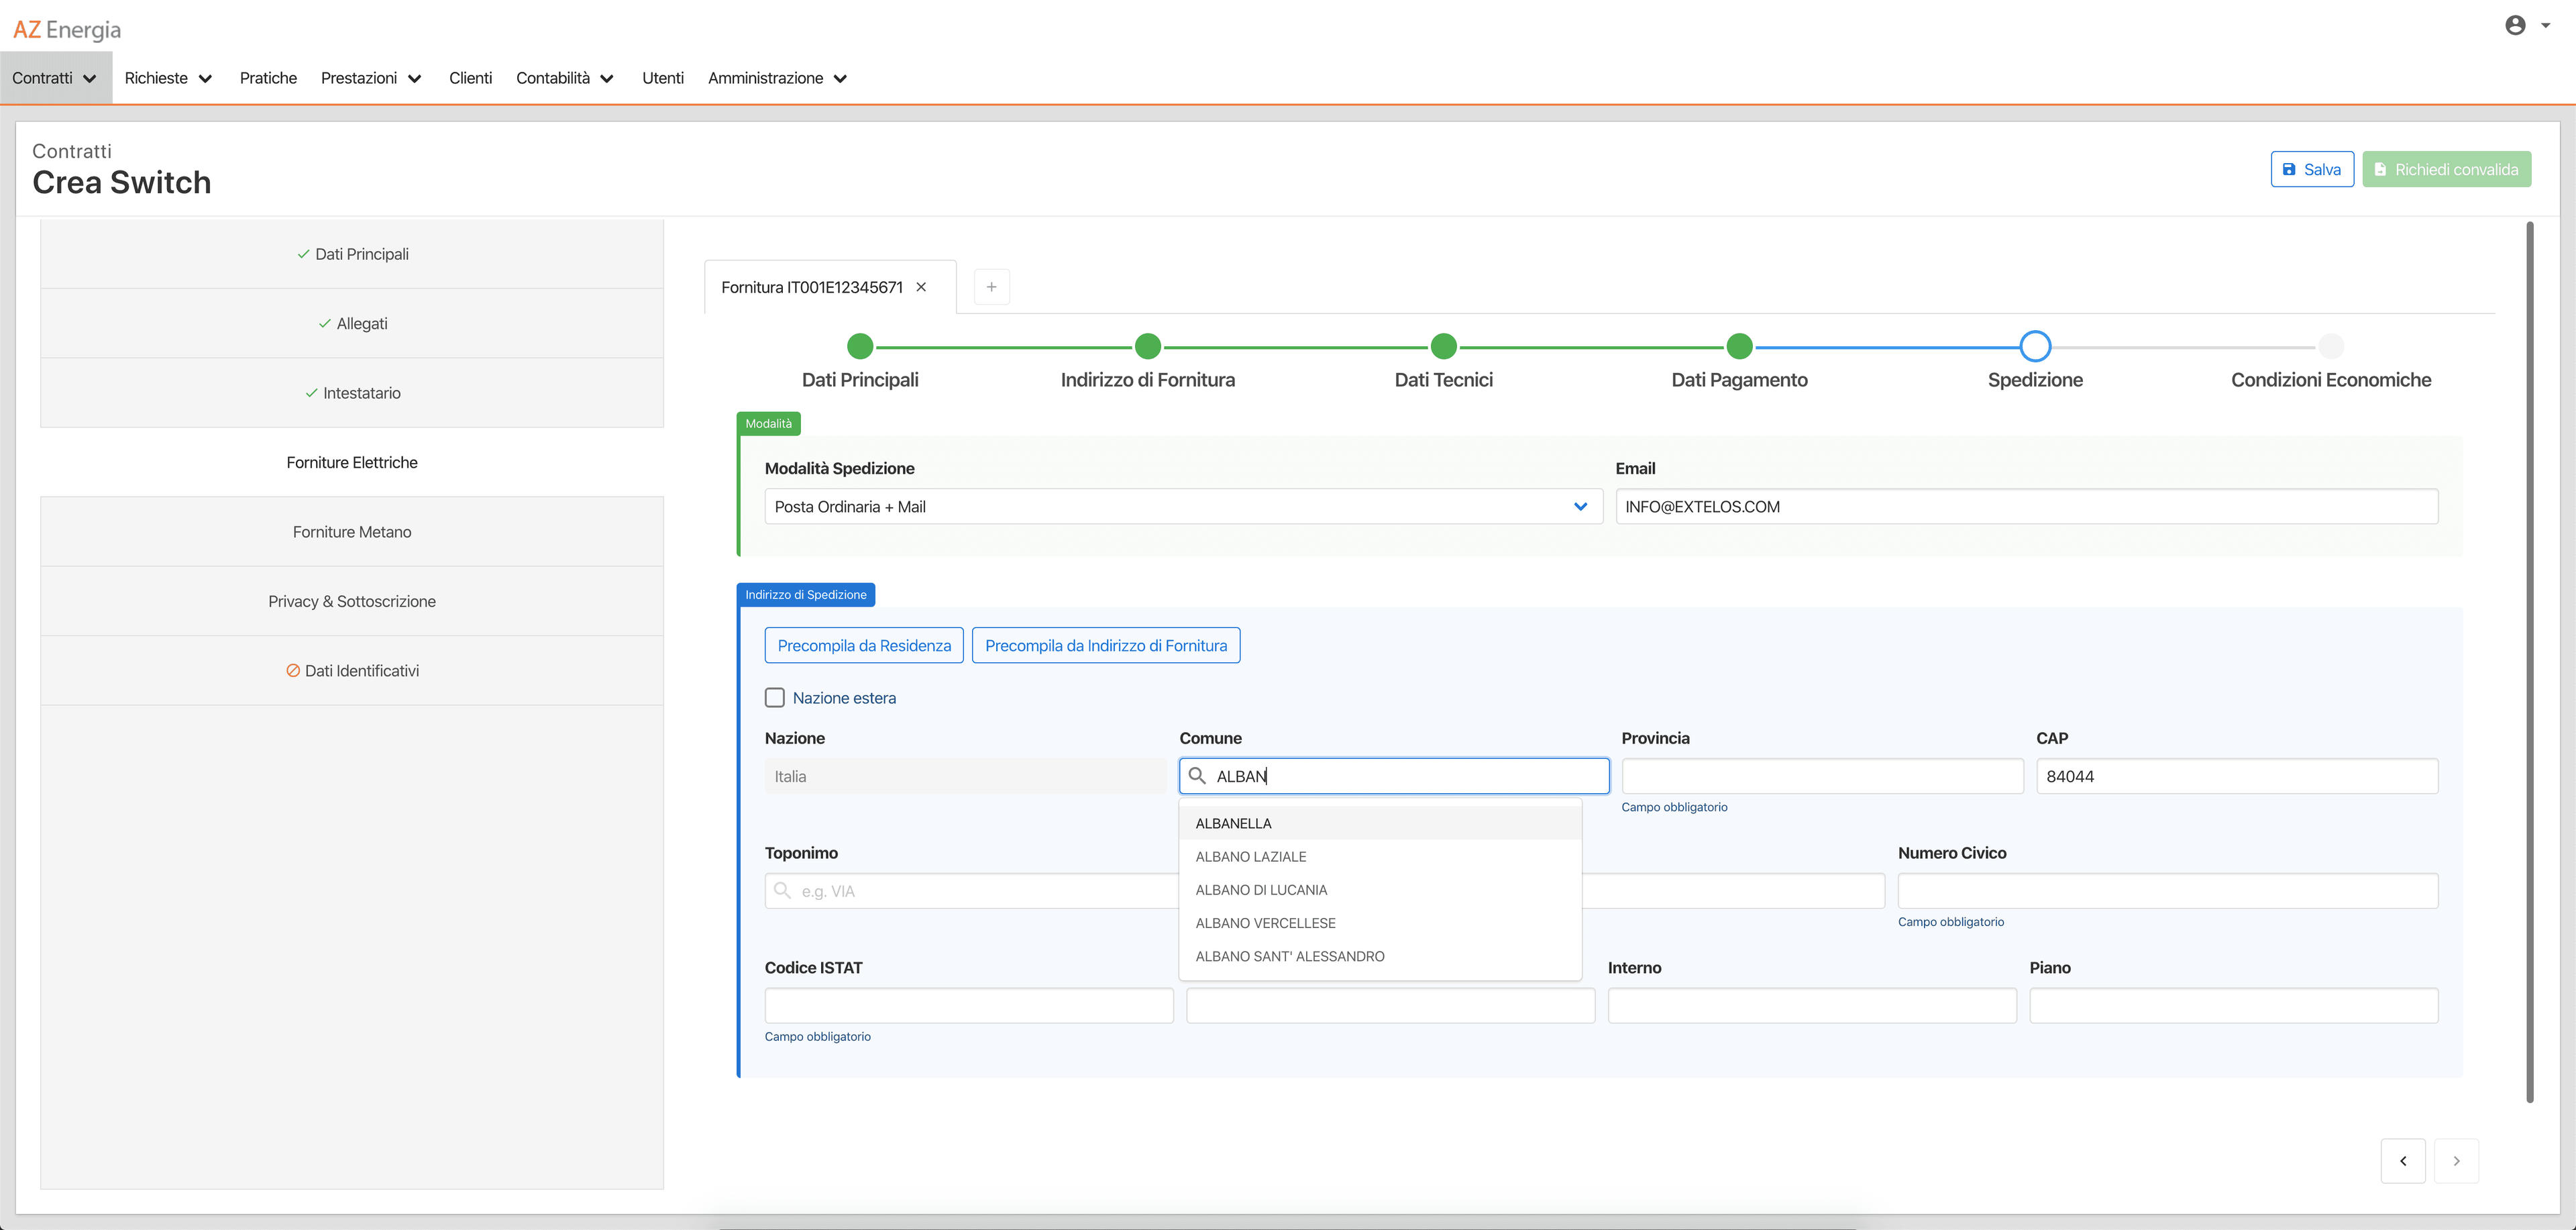2576x1230 pixels.
Task: Click the vertical scrollbar of the form
Action: click(2530, 662)
